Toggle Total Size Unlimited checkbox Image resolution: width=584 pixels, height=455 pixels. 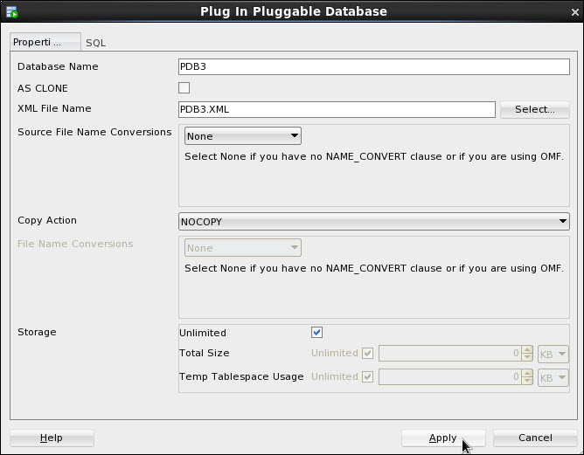(367, 354)
